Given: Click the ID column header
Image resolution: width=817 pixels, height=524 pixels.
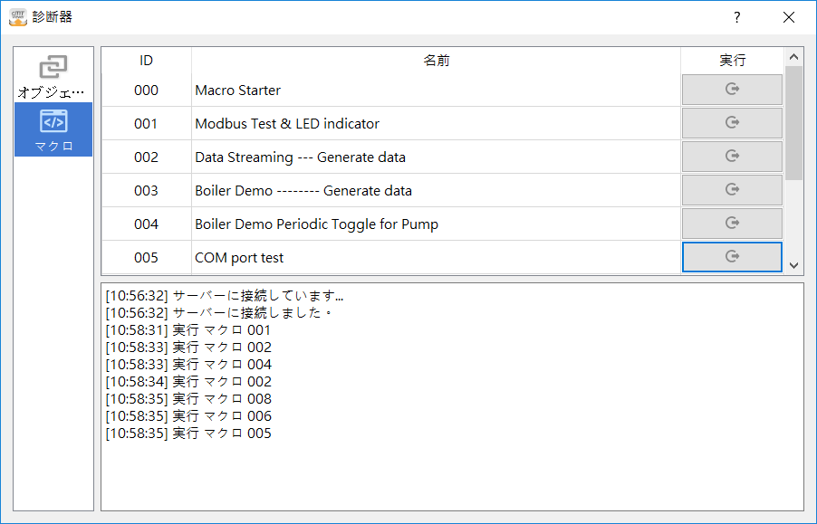Looking at the screenshot, I should [x=146, y=61].
